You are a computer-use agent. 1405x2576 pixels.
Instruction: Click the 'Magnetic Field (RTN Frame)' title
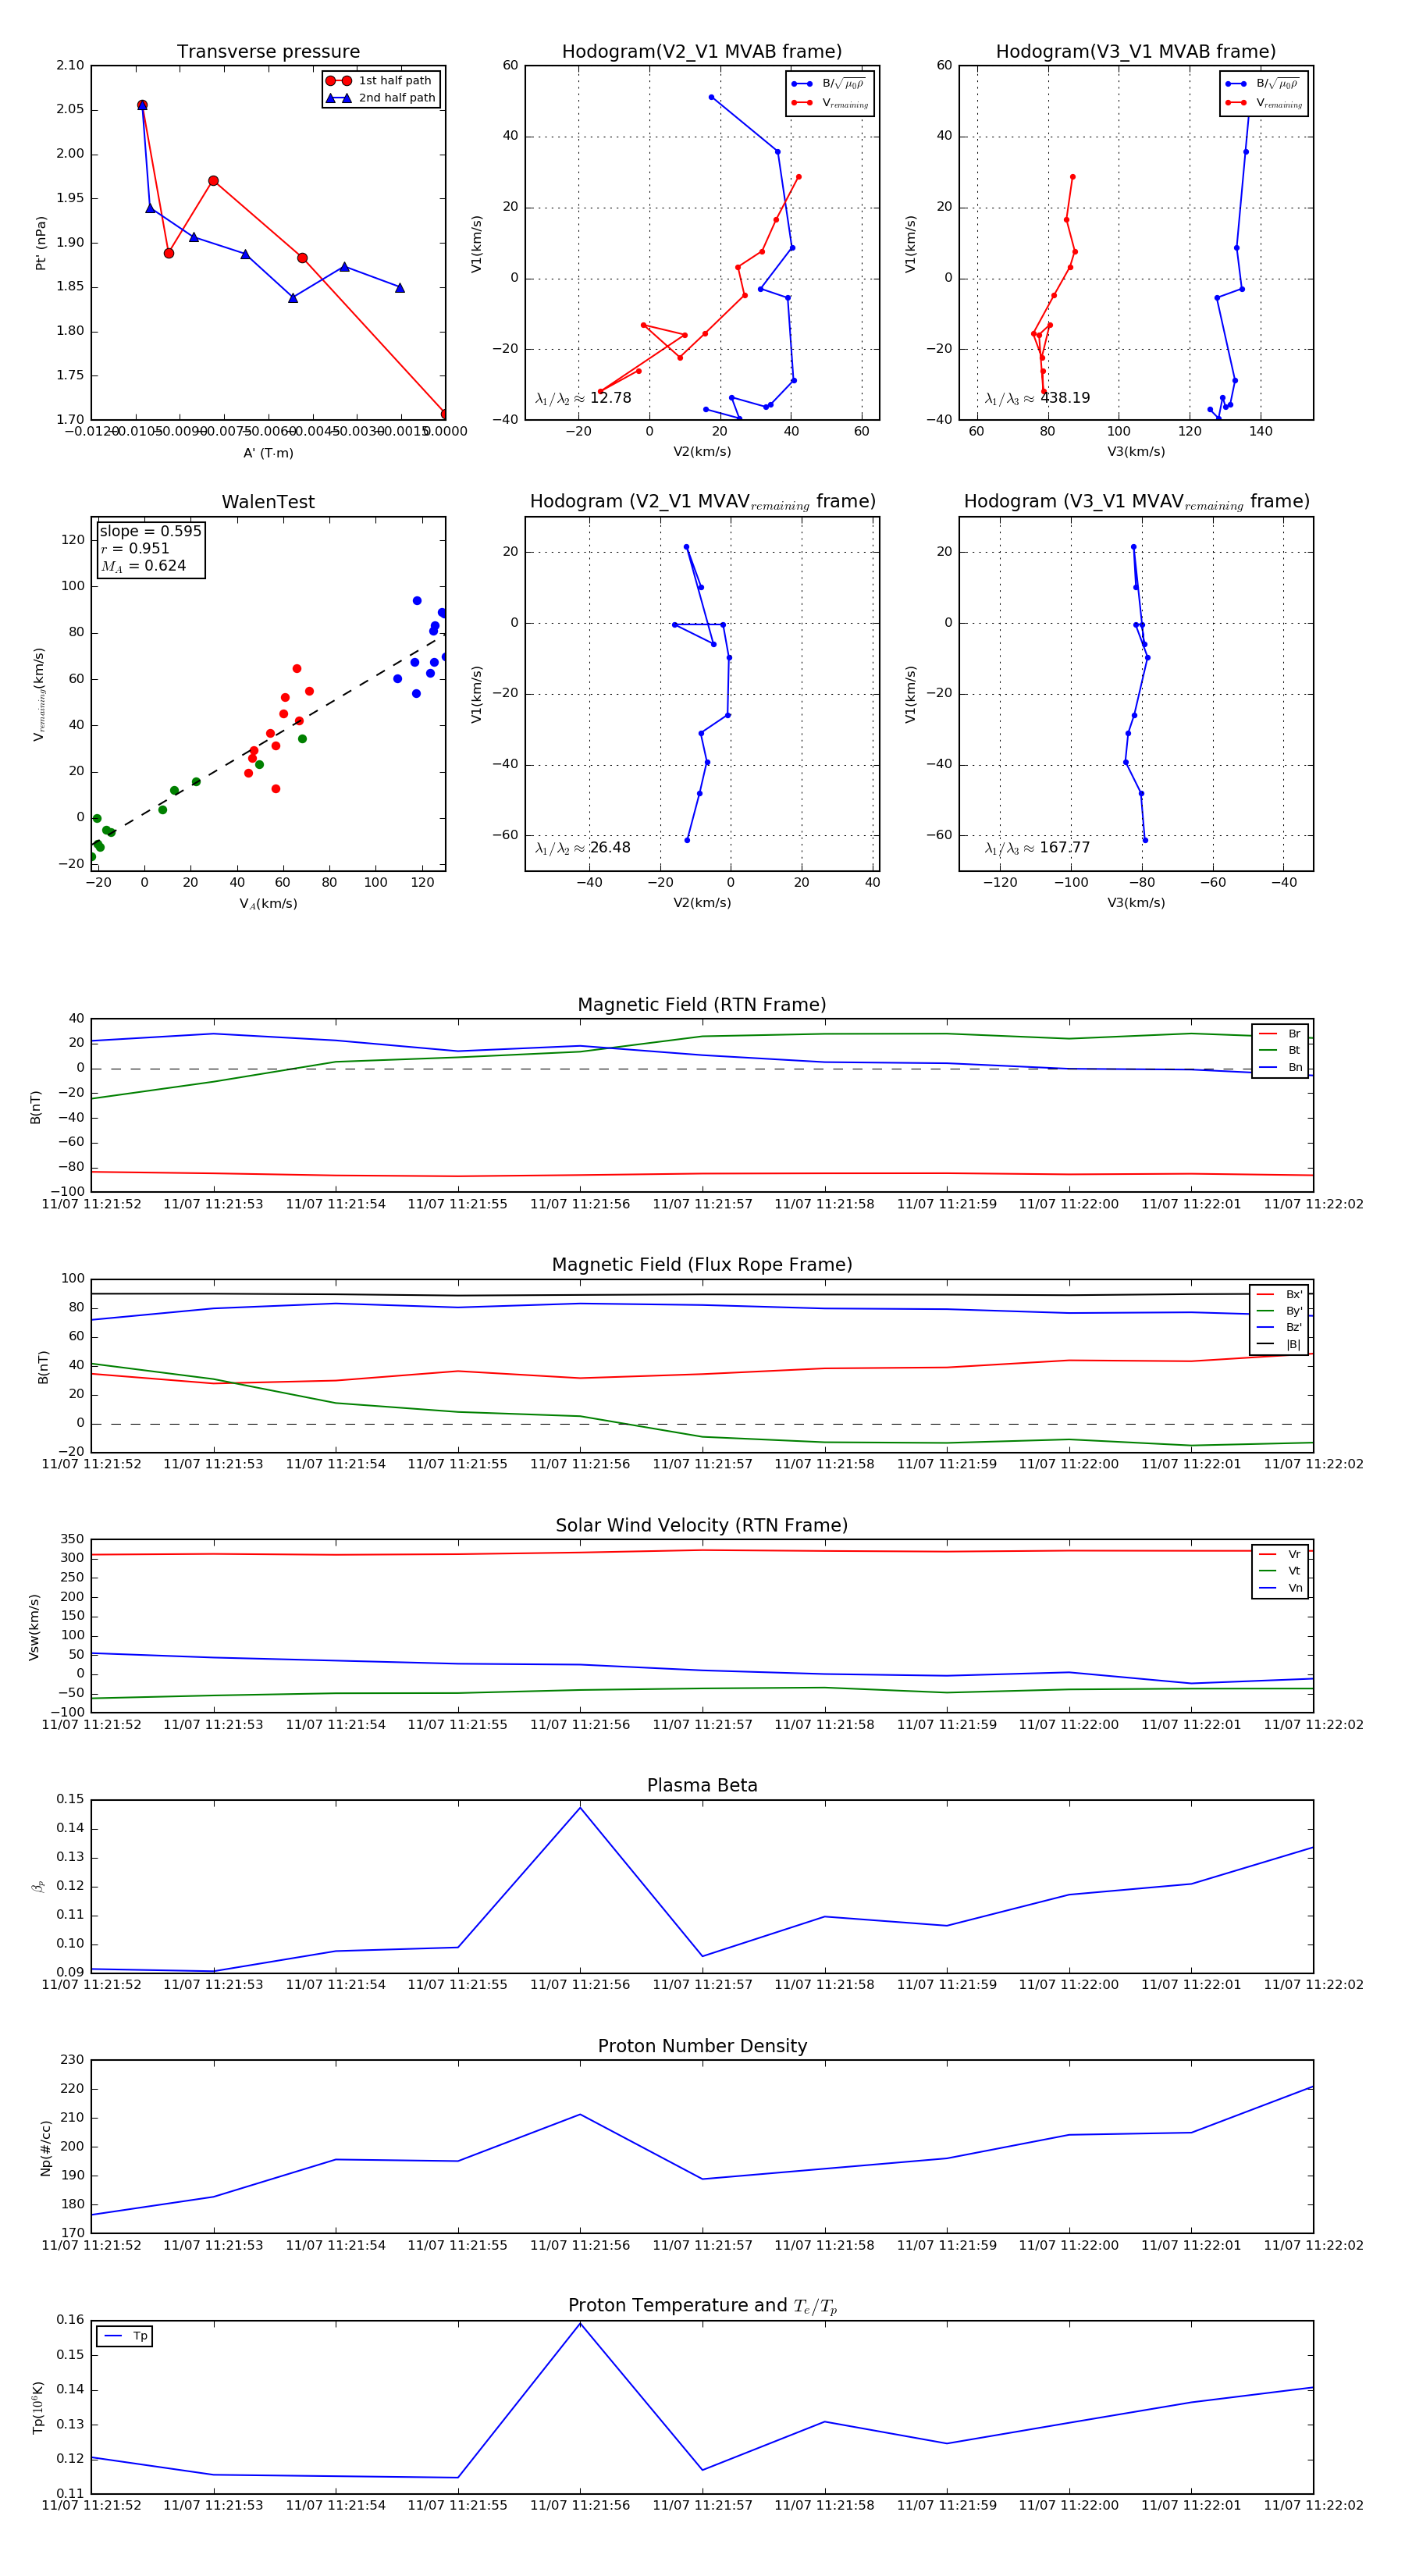[702, 1005]
